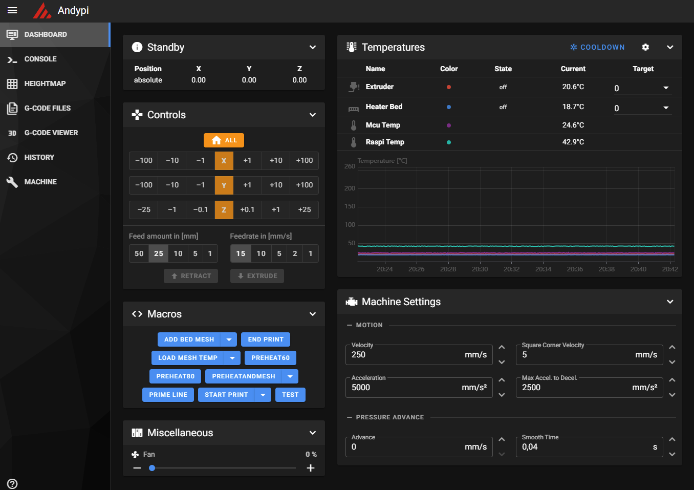Click the fan minus icon
The image size is (694, 490).
pyautogui.click(x=137, y=468)
